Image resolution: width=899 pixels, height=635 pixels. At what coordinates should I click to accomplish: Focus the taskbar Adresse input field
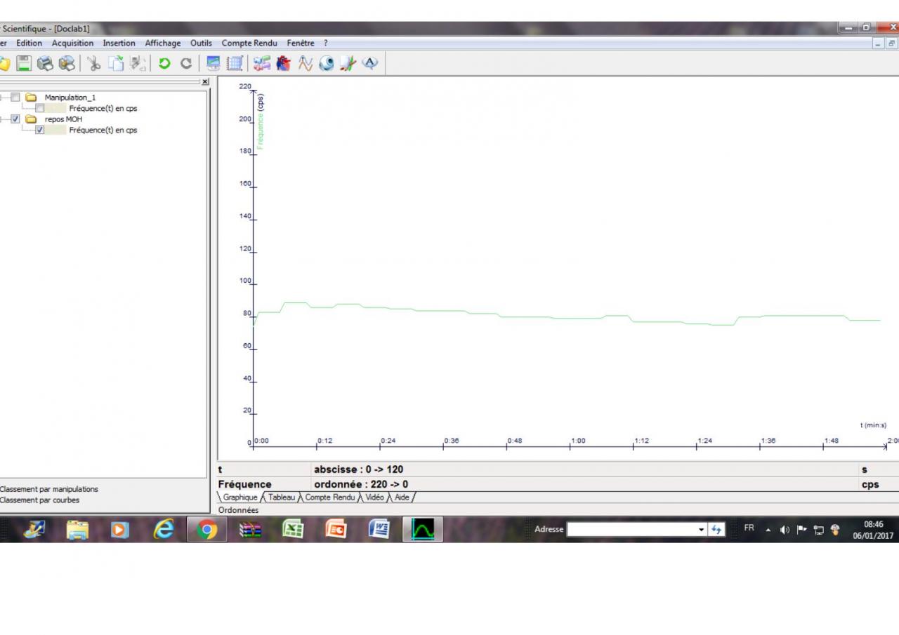[632, 529]
